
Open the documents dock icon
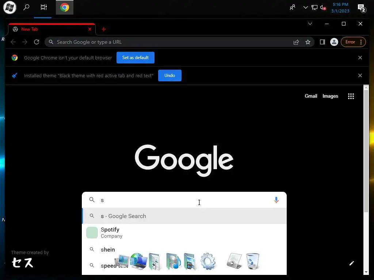(154, 261)
